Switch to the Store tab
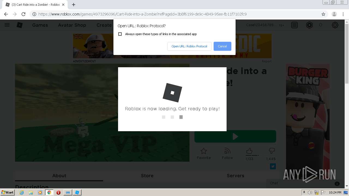The width and height of the screenshot is (349, 196). [147, 176]
